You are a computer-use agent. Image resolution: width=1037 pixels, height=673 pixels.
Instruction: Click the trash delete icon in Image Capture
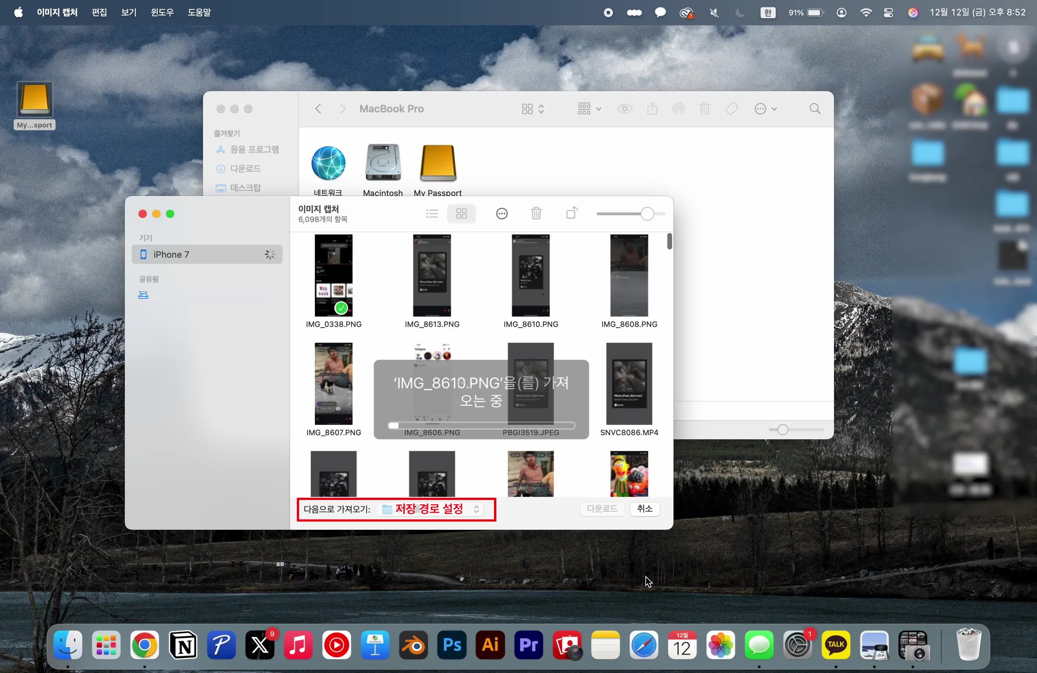(x=536, y=213)
